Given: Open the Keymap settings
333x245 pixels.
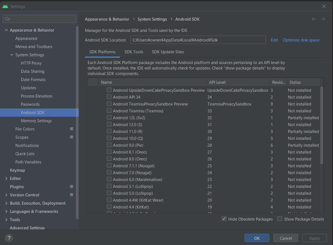Looking at the screenshot, I should (17, 170).
